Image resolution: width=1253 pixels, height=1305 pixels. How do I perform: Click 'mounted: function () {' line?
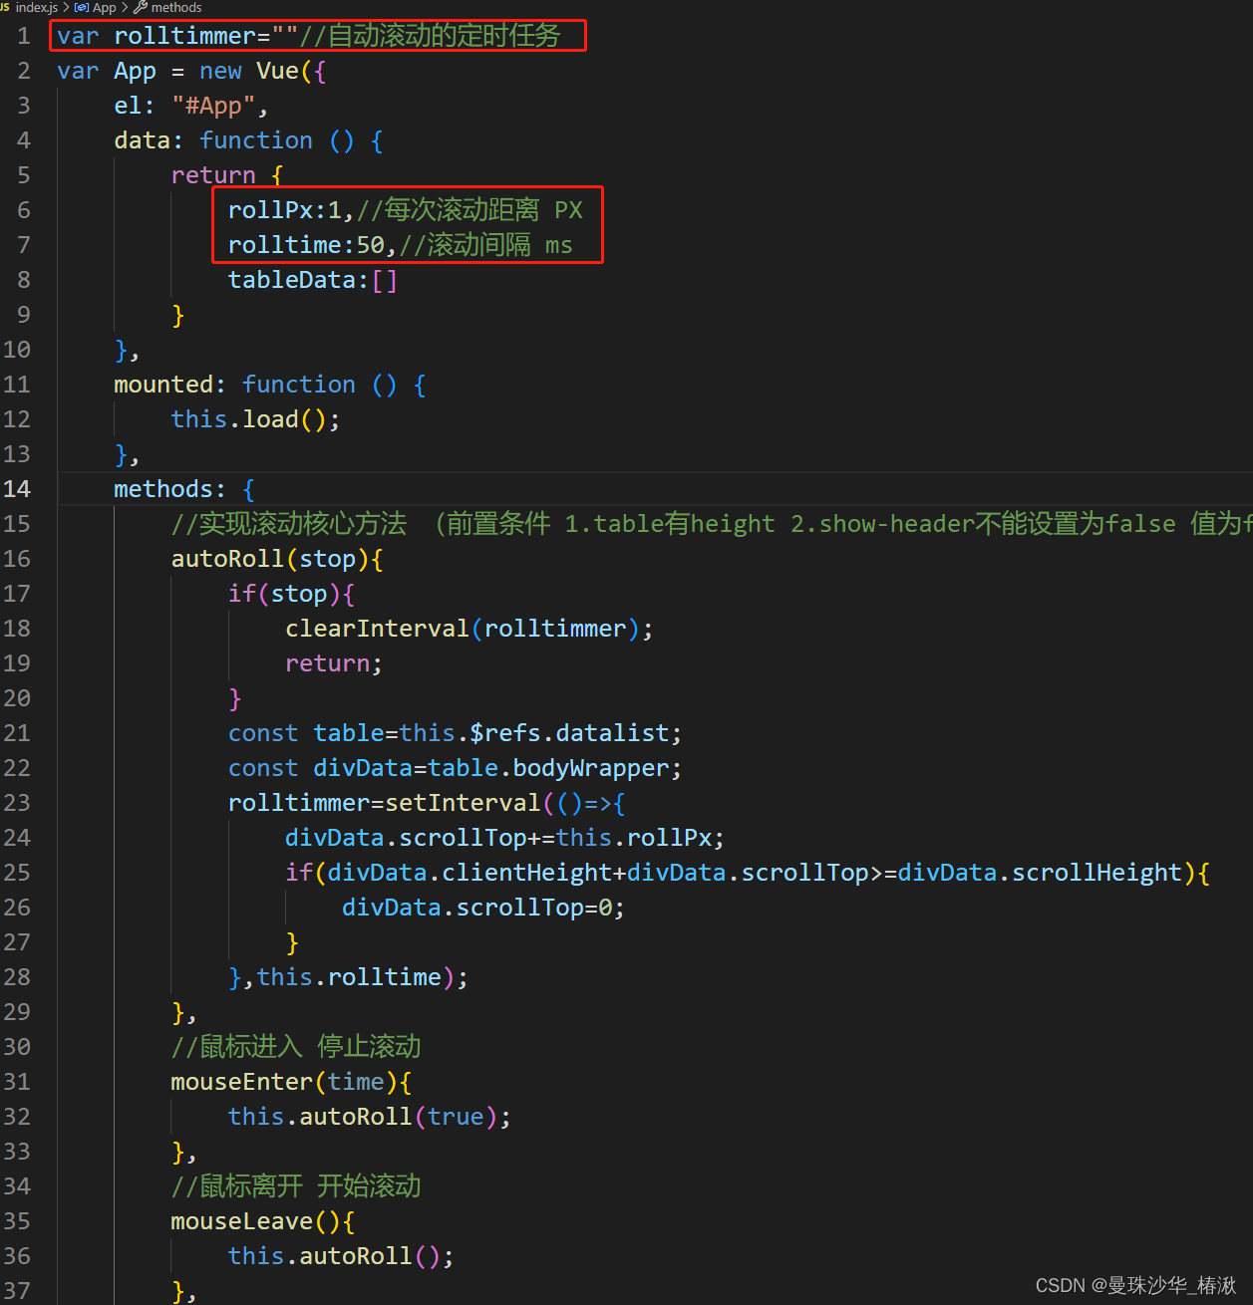(x=270, y=385)
